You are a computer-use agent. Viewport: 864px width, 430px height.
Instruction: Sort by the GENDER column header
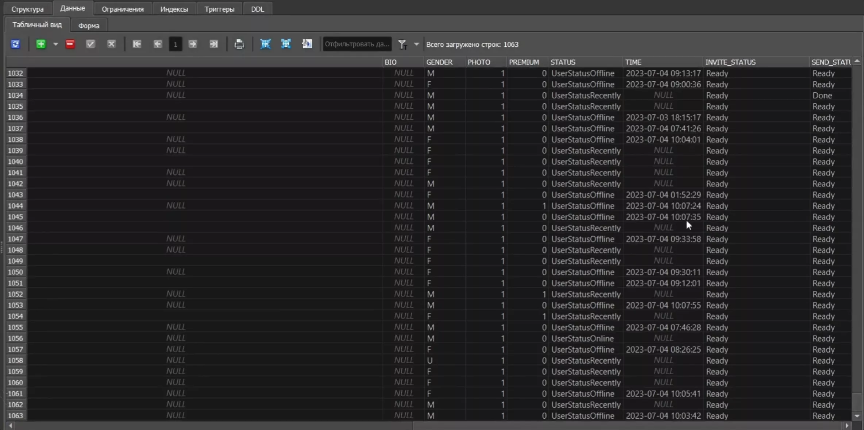pos(444,62)
